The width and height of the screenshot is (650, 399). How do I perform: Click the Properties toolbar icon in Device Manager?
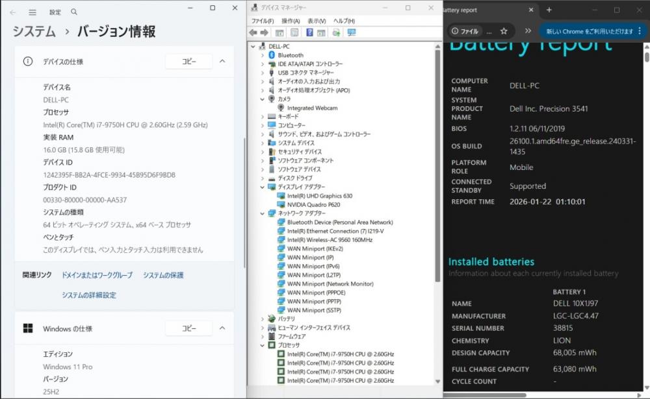click(294, 32)
